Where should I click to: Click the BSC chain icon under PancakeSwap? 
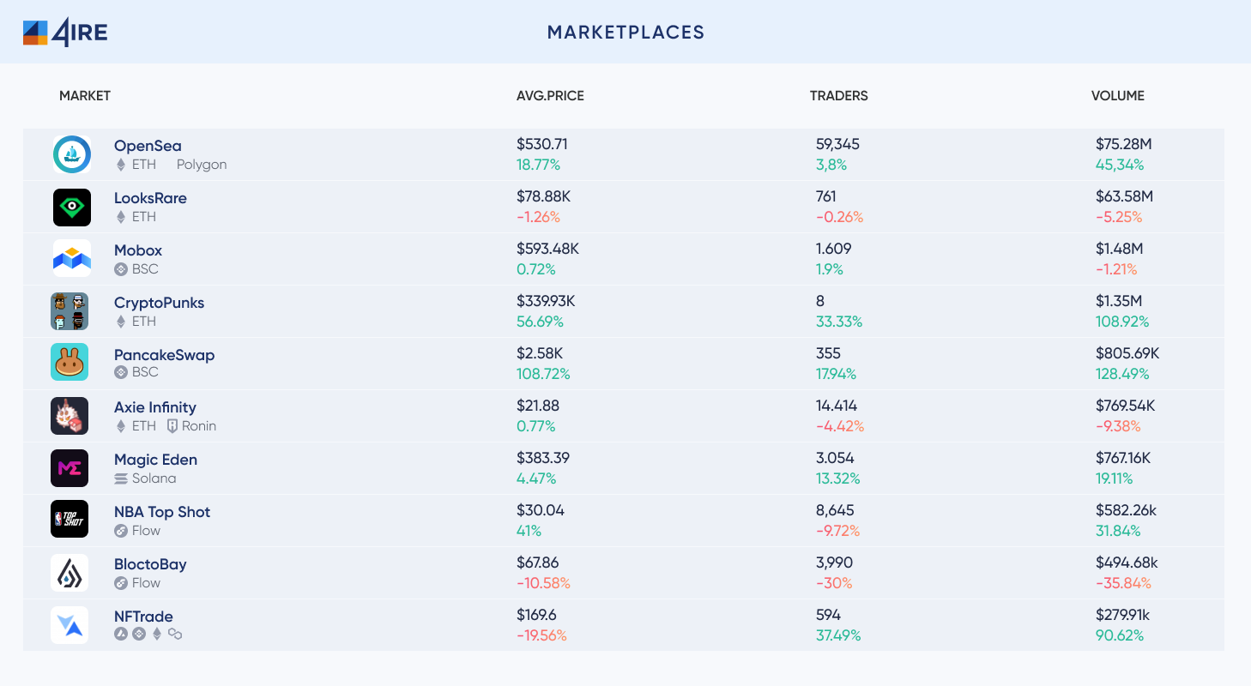tap(121, 373)
